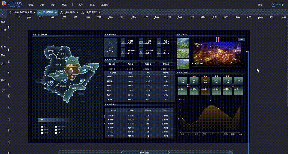Select the environment card showing 24℃
Screen dimensions: 288x154
[x=205, y=86]
